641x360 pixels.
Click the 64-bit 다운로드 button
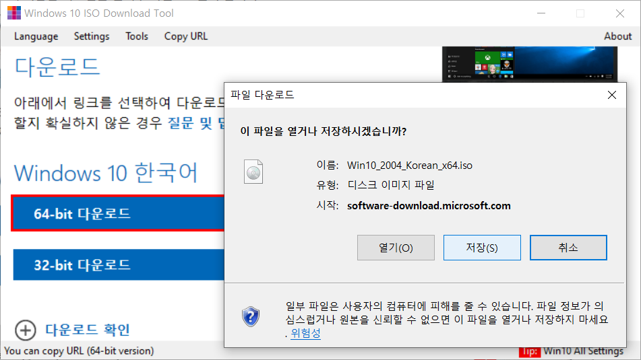119,213
